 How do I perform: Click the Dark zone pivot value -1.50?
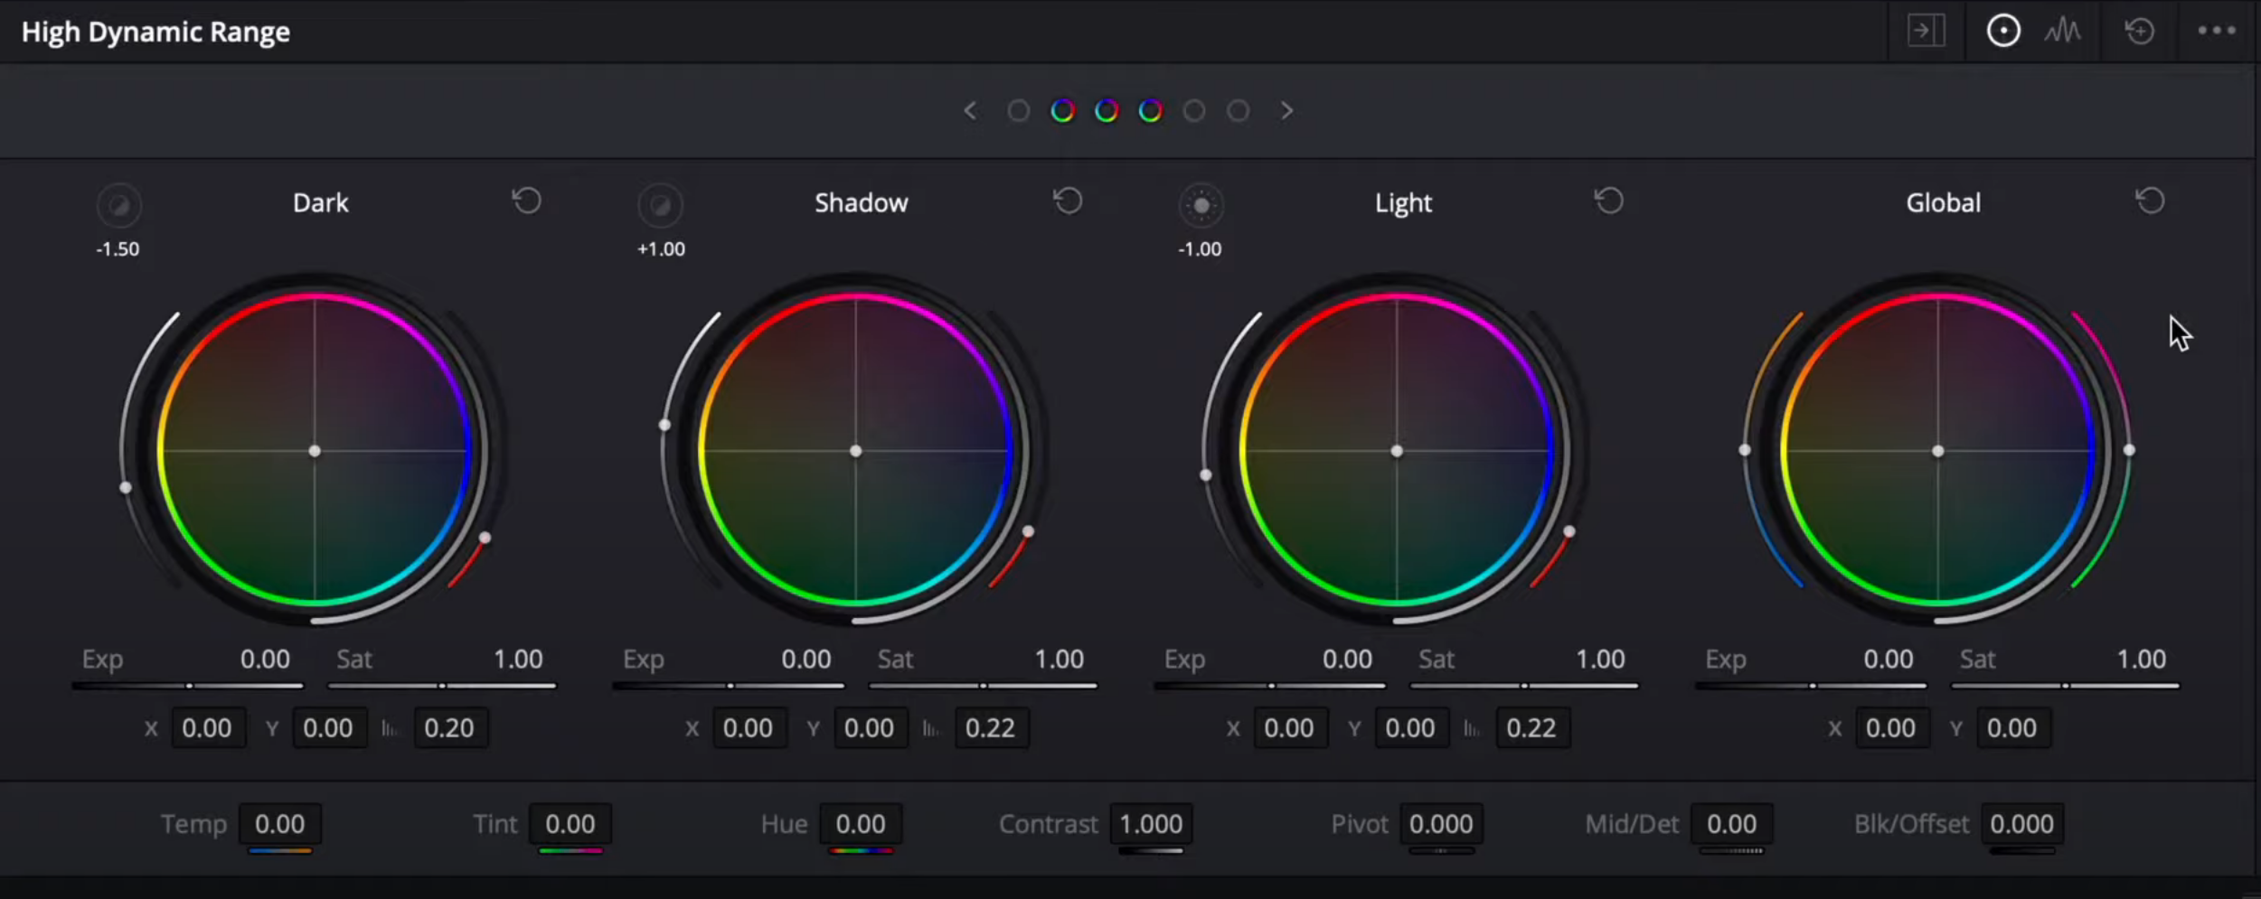coord(118,249)
